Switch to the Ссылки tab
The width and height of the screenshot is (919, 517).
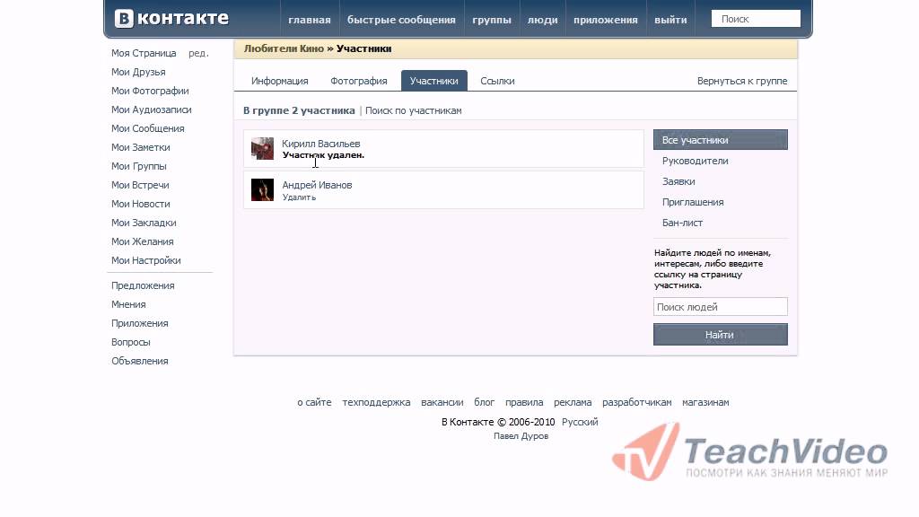(497, 81)
